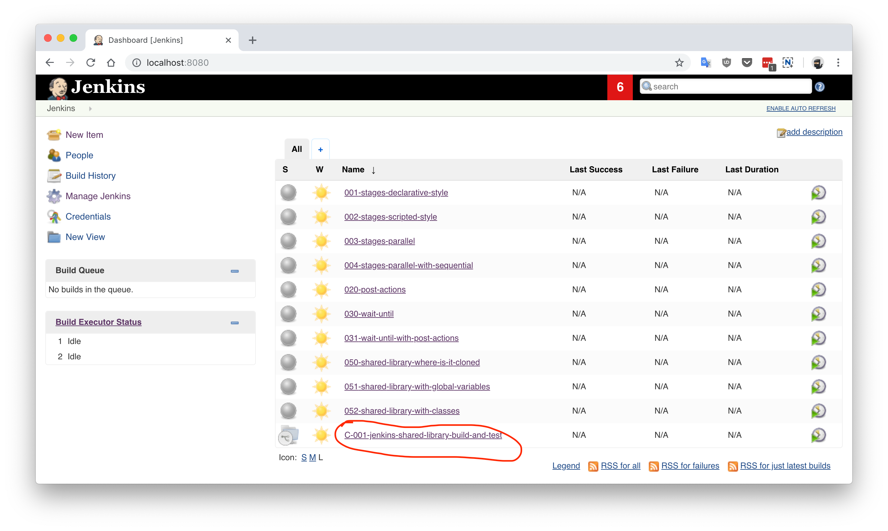Click the RSS for all feed icon
This screenshot has height=531, width=888.
coord(593,466)
